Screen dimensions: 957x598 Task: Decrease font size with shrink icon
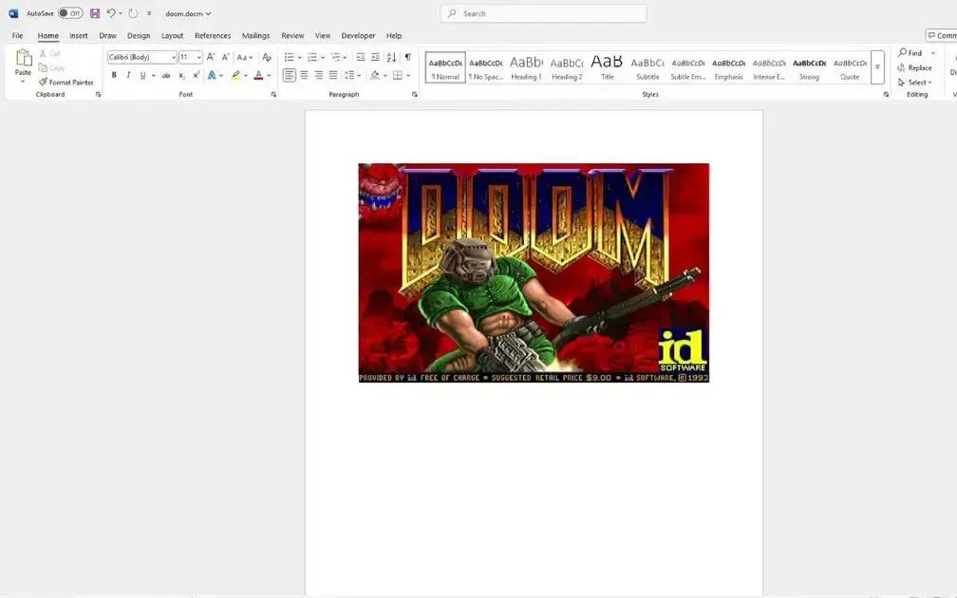pos(225,57)
